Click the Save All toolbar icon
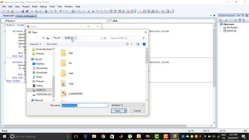 coord(27,11)
